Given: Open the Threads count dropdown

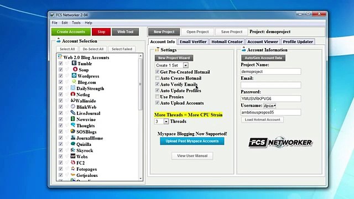Looking at the screenshot, I should [166, 122].
